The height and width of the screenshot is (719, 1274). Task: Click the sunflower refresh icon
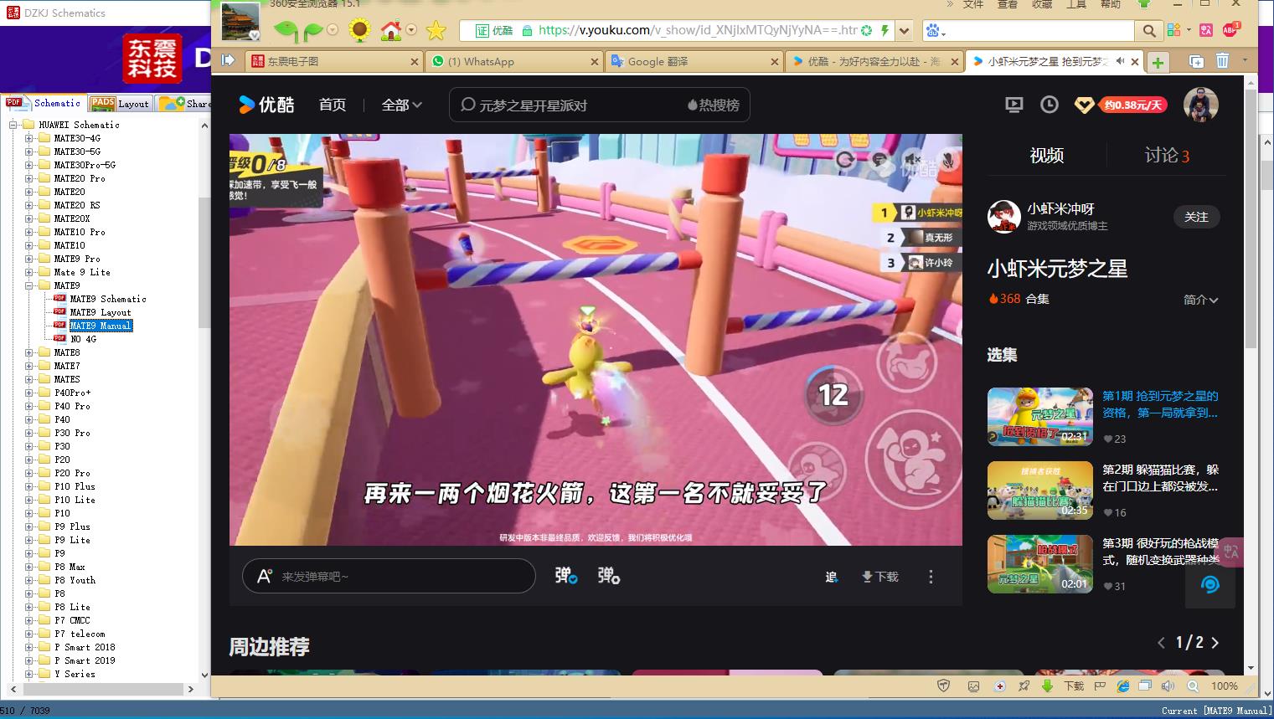coord(359,31)
